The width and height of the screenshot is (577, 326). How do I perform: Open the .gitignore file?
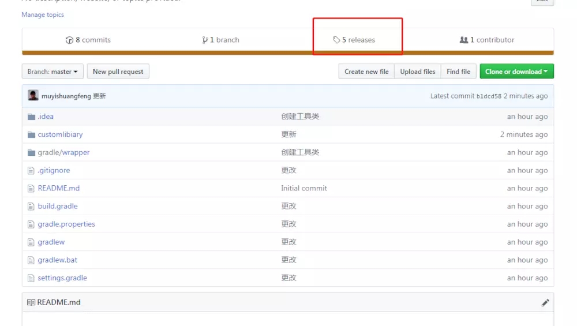54,170
